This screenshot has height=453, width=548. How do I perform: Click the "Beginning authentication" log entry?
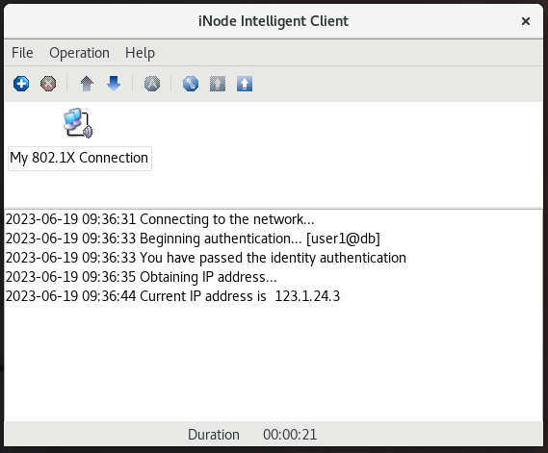pos(193,239)
